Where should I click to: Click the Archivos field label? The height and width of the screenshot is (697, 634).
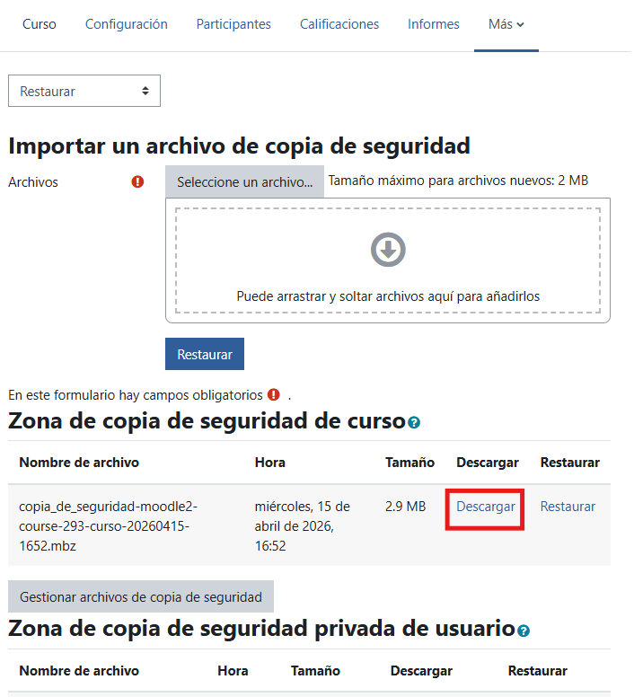[x=33, y=181]
